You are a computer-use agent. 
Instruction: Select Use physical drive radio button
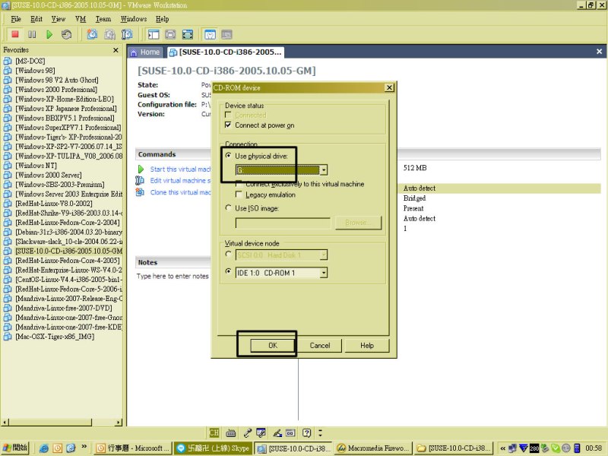pos(229,156)
